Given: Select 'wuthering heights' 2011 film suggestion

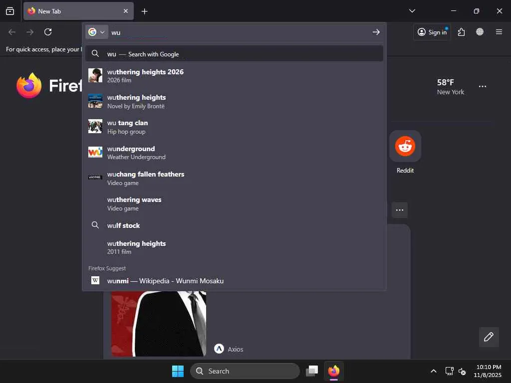Looking at the screenshot, I should click(234, 247).
